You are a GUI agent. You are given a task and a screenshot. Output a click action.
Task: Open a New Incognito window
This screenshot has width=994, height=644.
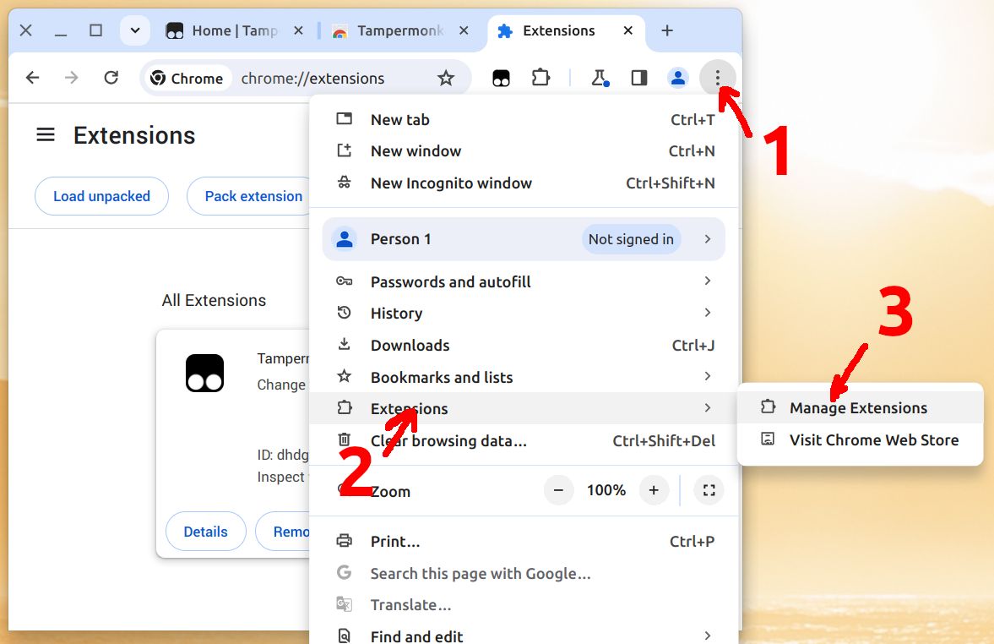pos(451,183)
